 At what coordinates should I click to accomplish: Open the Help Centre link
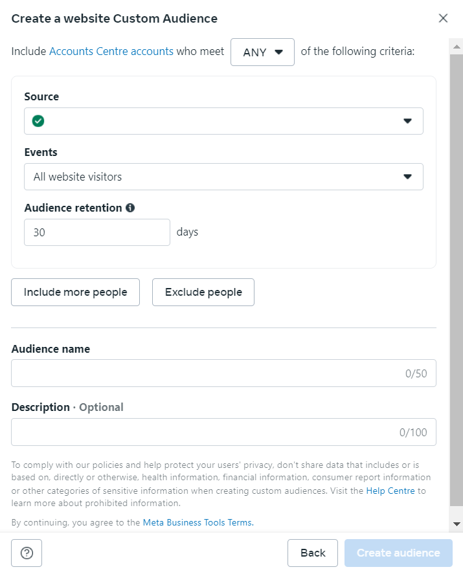[x=390, y=491]
